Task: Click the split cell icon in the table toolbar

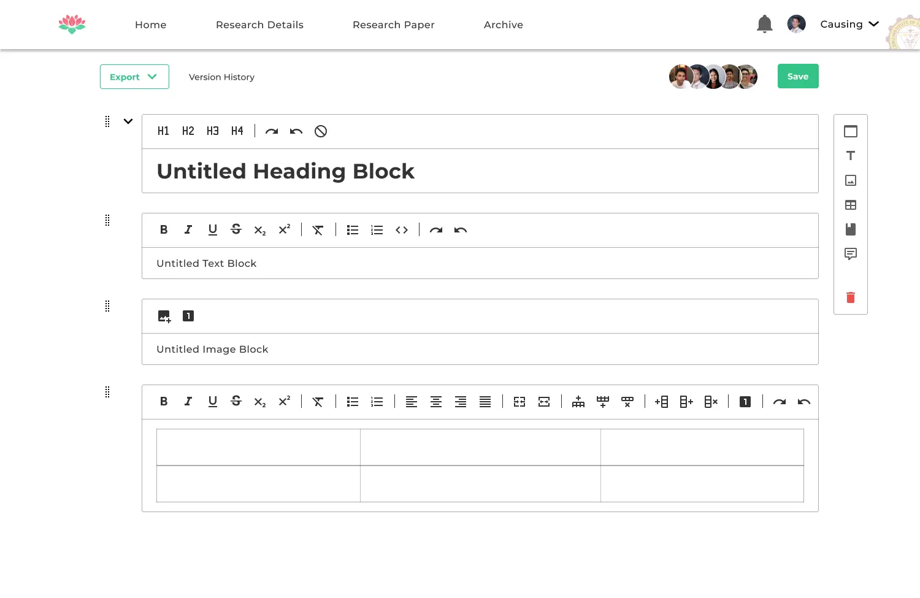Action: click(544, 402)
